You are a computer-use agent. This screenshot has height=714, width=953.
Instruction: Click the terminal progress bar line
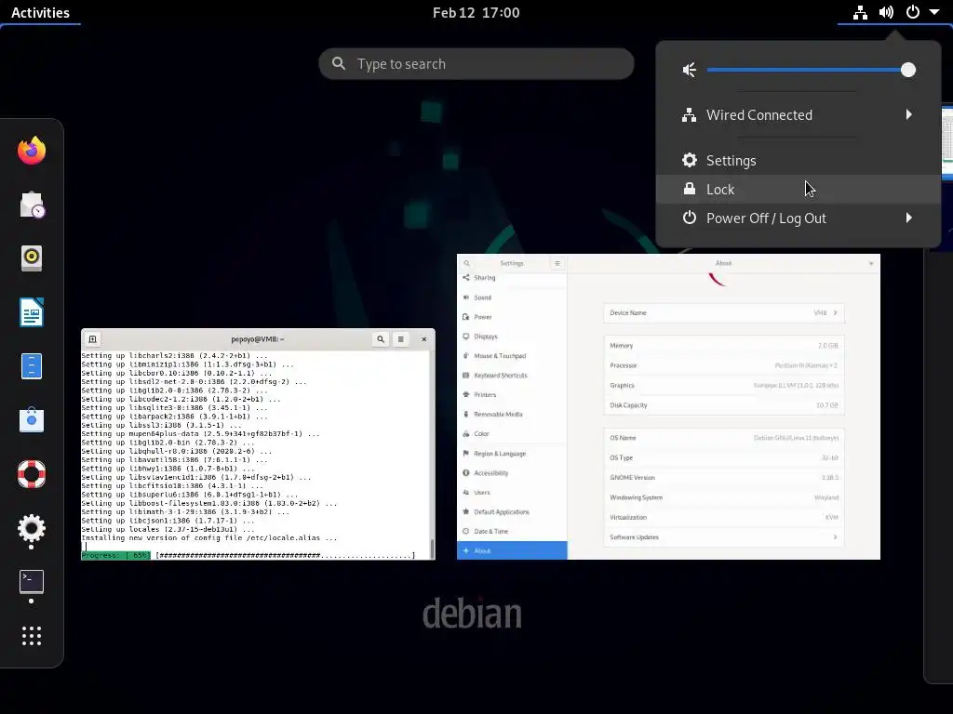(x=248, y=556)
